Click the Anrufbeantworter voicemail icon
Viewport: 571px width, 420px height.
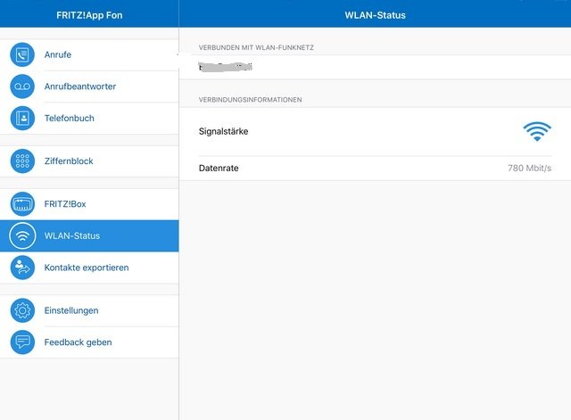coord(22,86)
